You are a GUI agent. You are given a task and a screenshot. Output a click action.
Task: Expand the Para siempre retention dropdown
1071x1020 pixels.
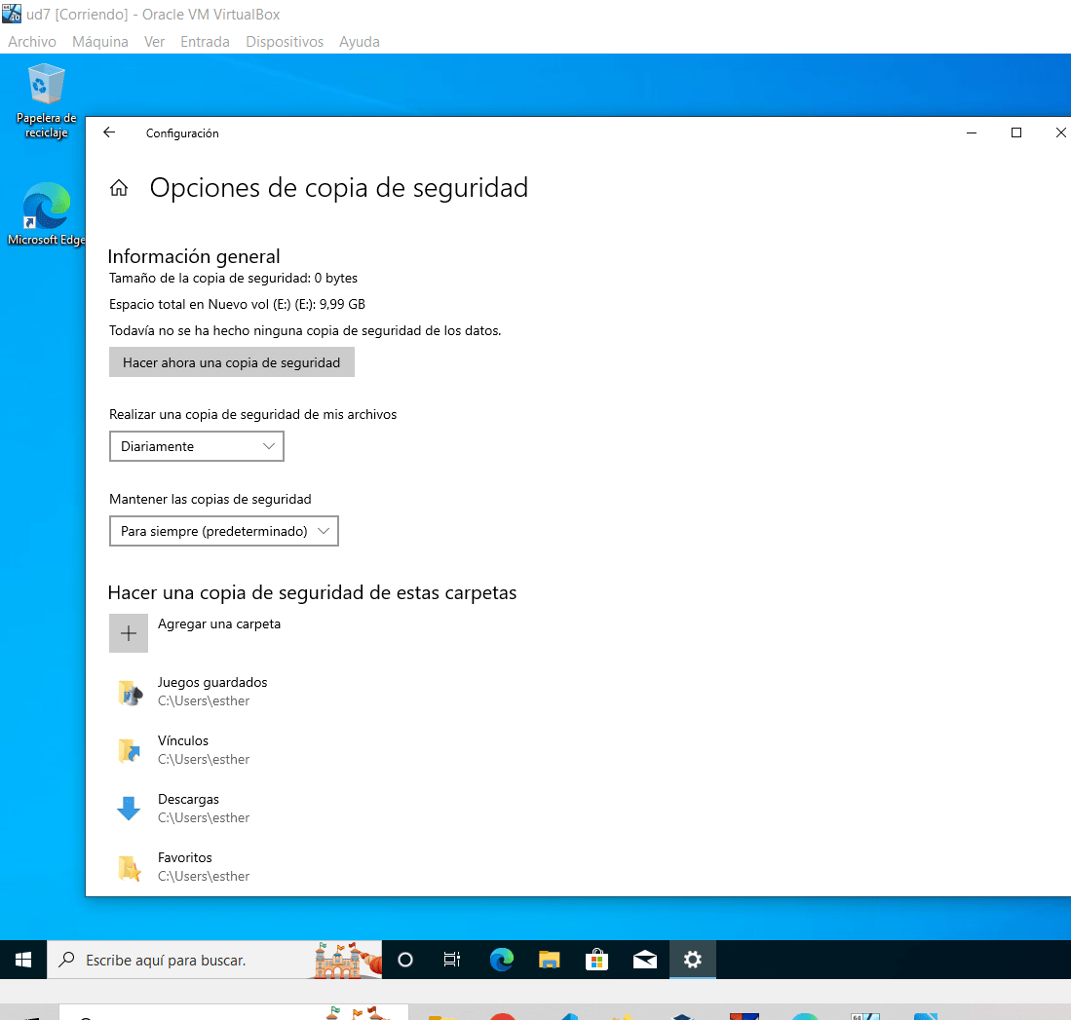(x=223, y=531)
